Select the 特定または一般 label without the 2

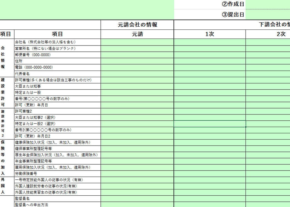pyautogui.click(x=28, y=93)
